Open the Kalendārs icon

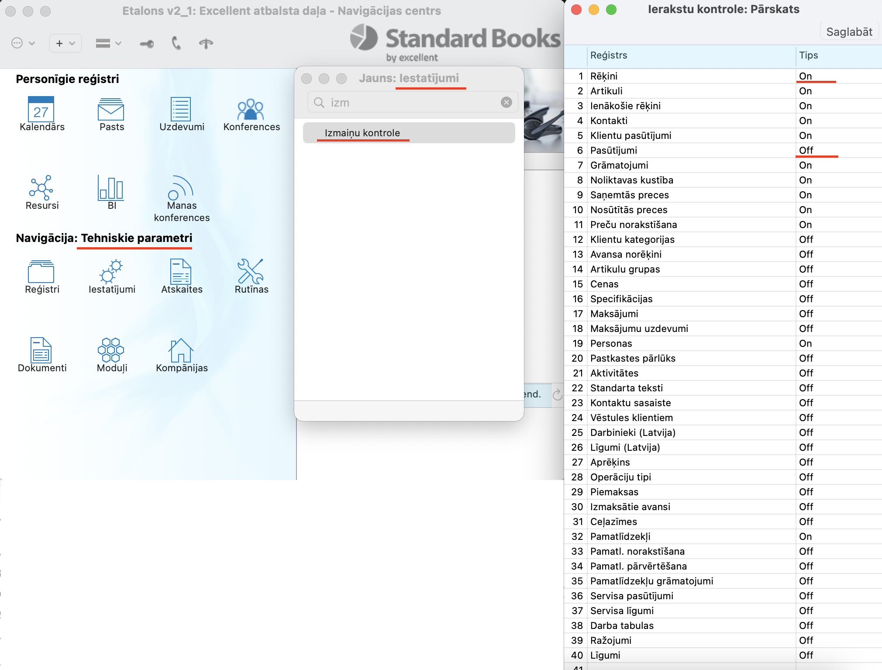41,109
